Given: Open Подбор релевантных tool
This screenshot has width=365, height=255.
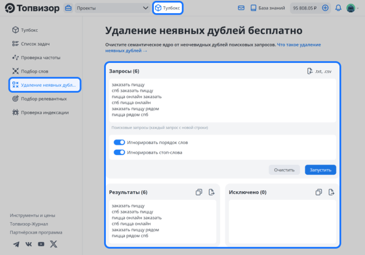Looking at the screenshot, I should (x=44, y=99).
